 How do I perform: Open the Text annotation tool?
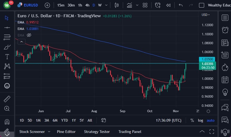coord(7,57)
